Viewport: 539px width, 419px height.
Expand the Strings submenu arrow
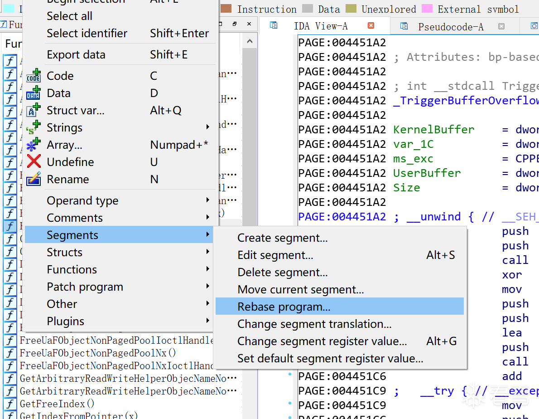tap(207, 127)
